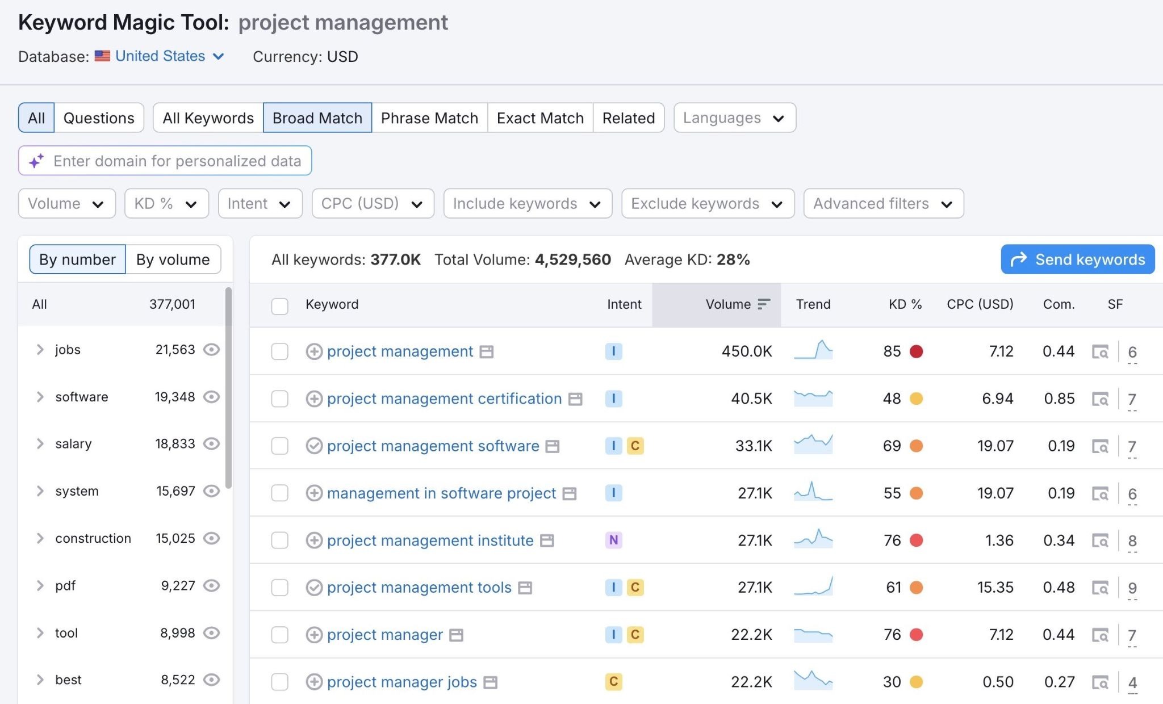1163x704 pixels.
Task: View SERP features icon in 'project management tools' row
Action: pyautogui.click(x=1100, y=588)
